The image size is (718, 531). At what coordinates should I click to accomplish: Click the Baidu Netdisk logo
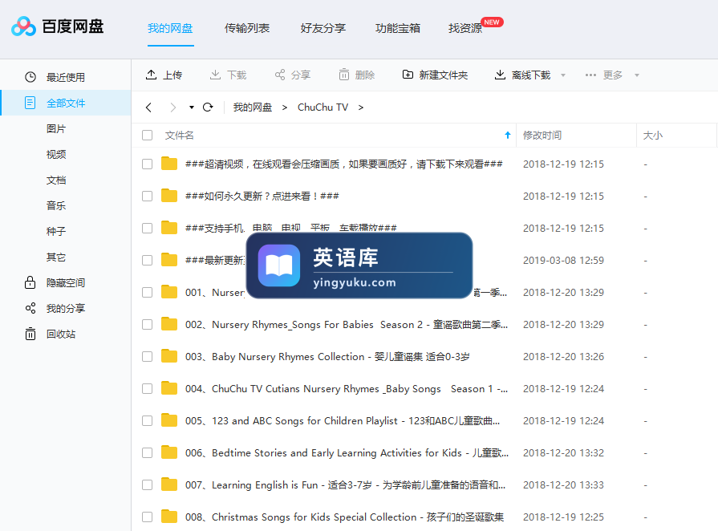(x=58, y=26)
